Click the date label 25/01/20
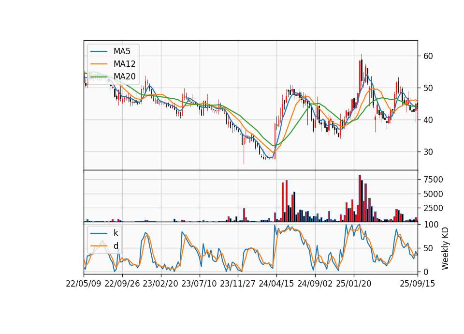The height and width of the screenshot is (334, 464). 354,284
